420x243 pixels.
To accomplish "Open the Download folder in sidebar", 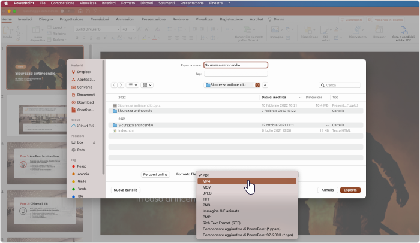I will pyautogui.click(x=85, y=102).
